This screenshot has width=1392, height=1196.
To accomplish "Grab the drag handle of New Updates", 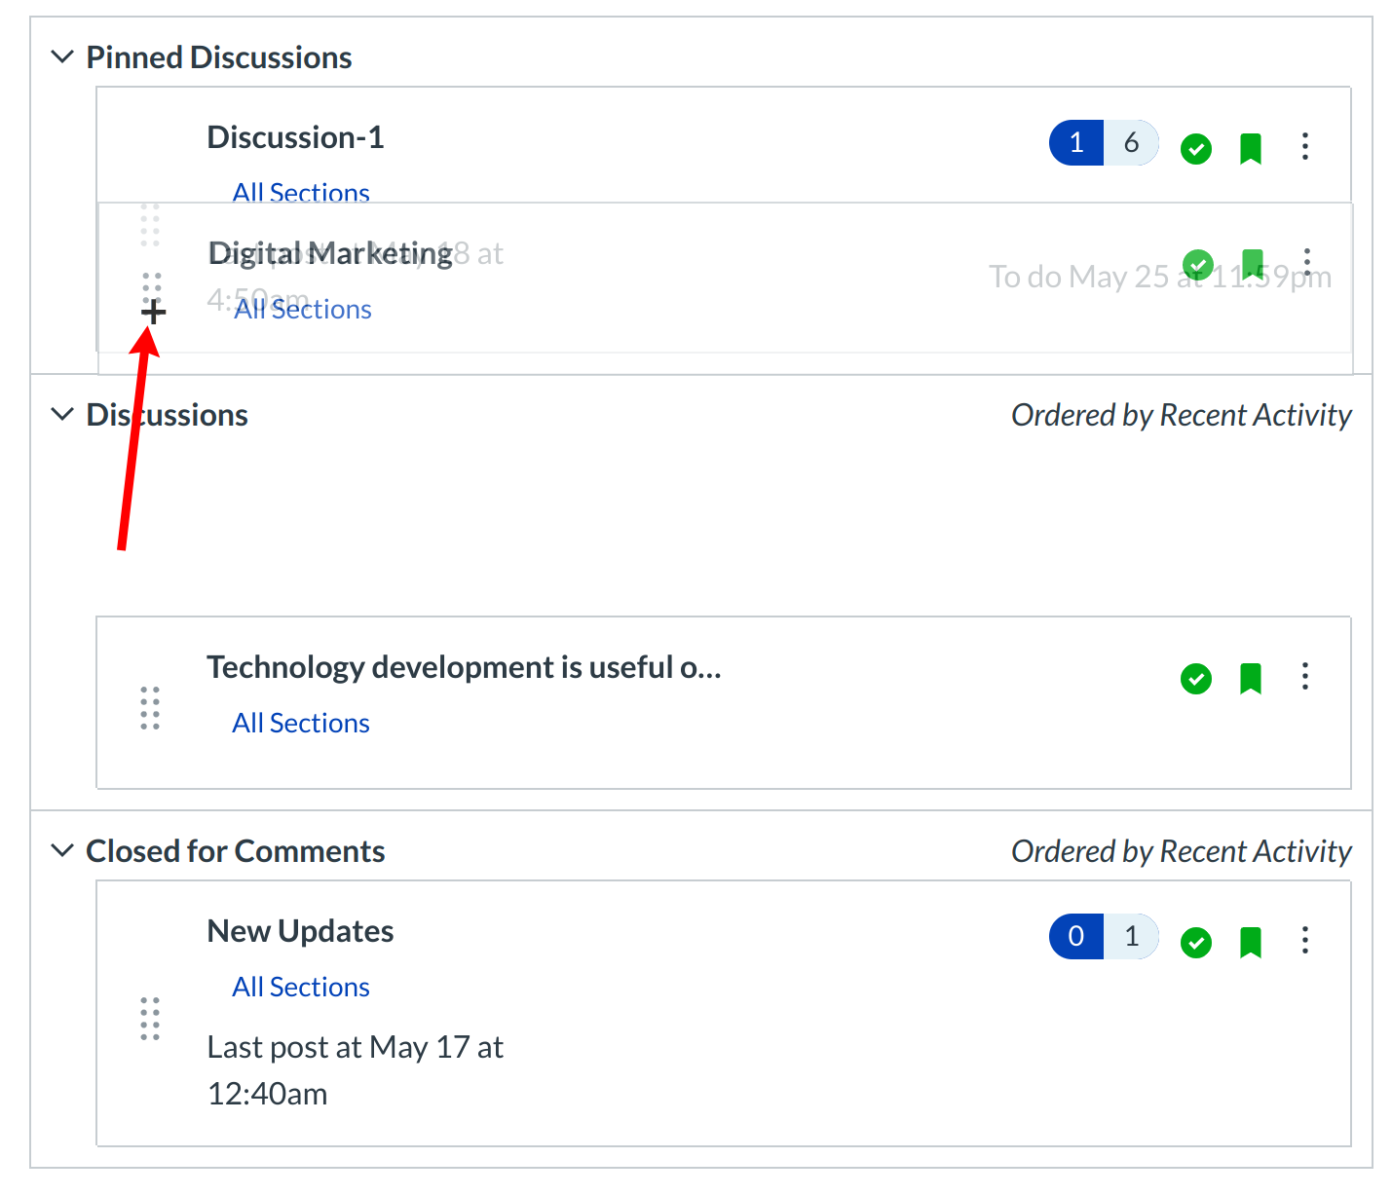I will [150, 1019].
